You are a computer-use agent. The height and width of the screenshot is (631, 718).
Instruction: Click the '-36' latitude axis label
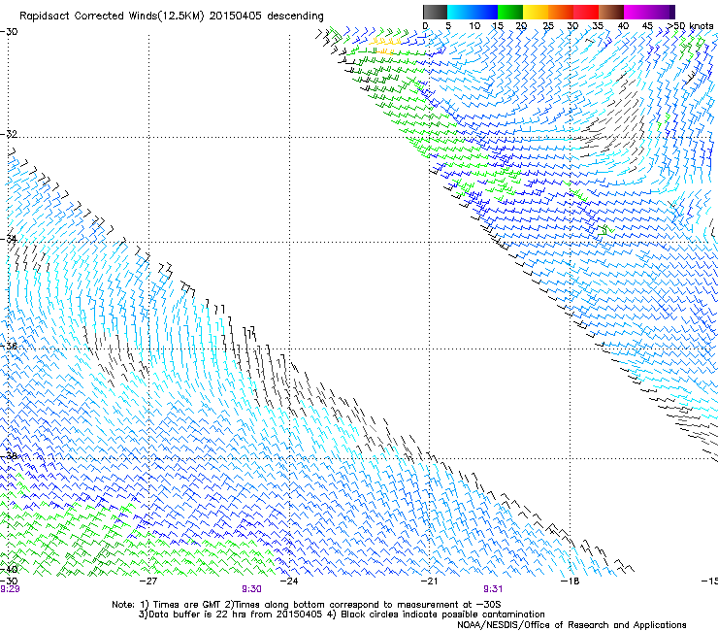[x=9, y=346]
